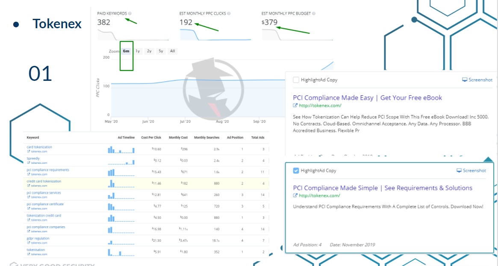Click the gdpr regulation keyword link
The height and width of the screenshot is (266, 498).
tap(38, 239)
